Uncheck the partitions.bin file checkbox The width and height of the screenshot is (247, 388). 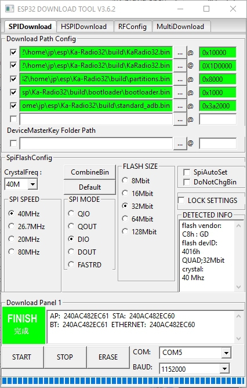[x=13, y=79]
